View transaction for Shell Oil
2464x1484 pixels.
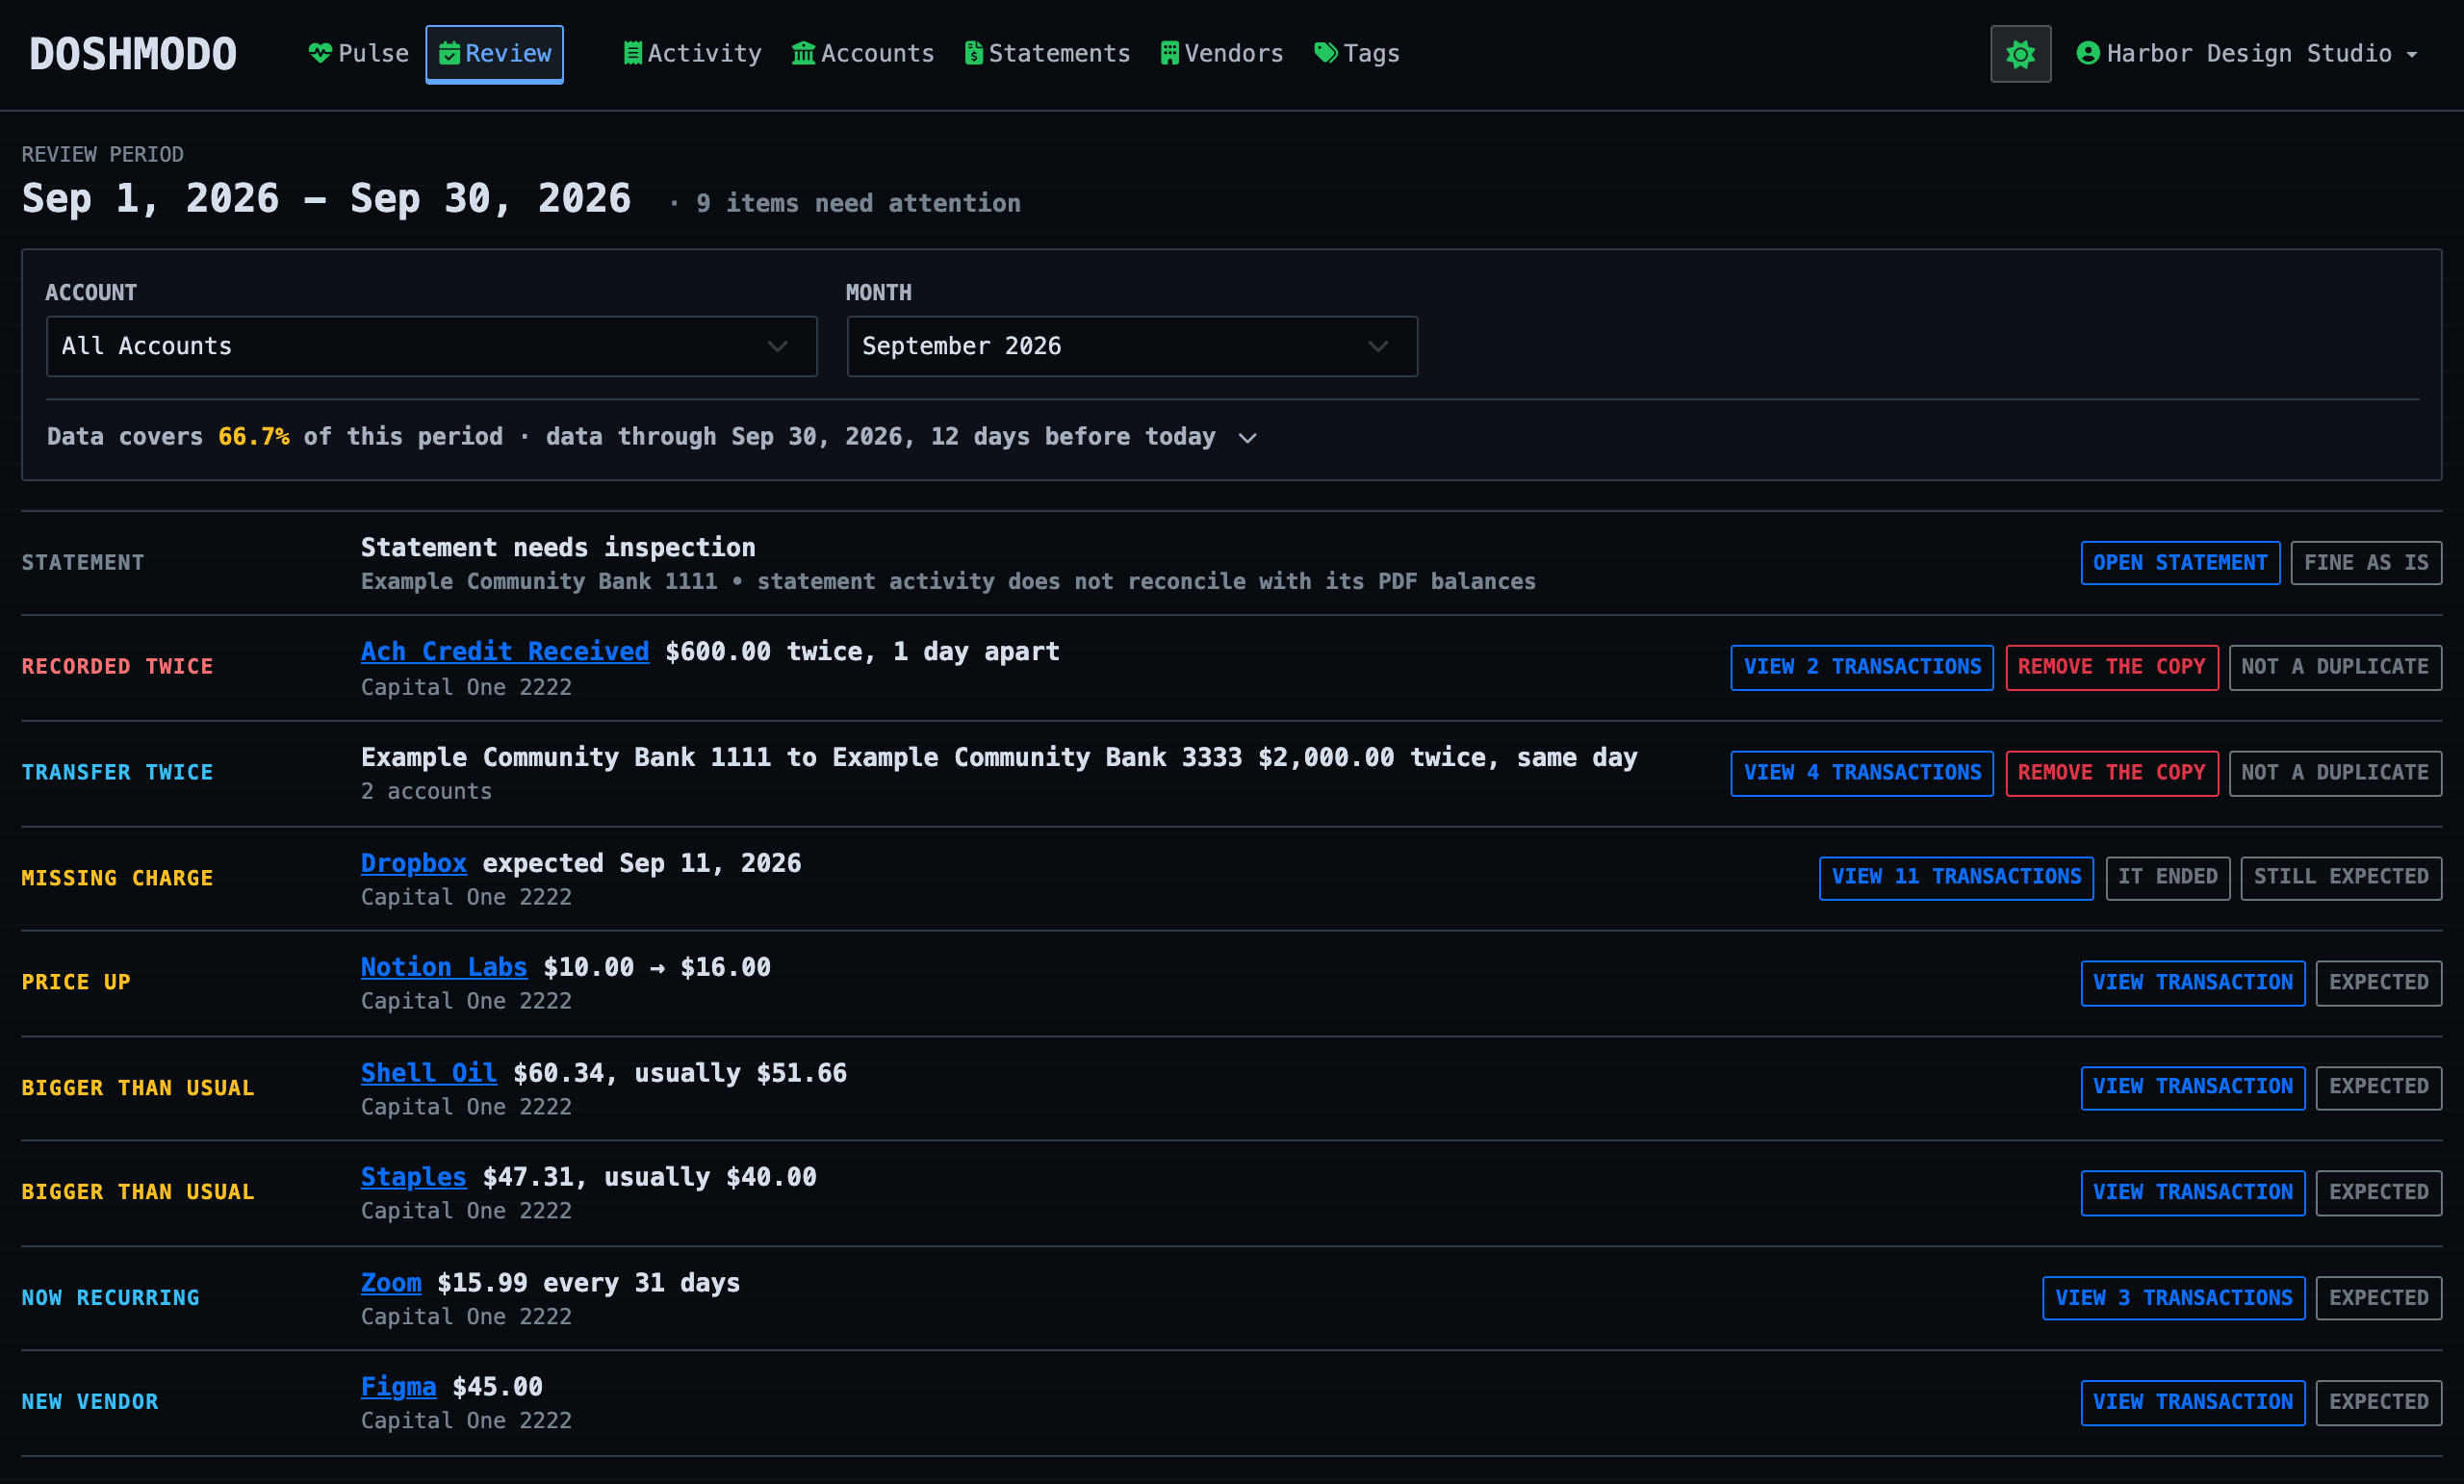tap(2193, 1087)
